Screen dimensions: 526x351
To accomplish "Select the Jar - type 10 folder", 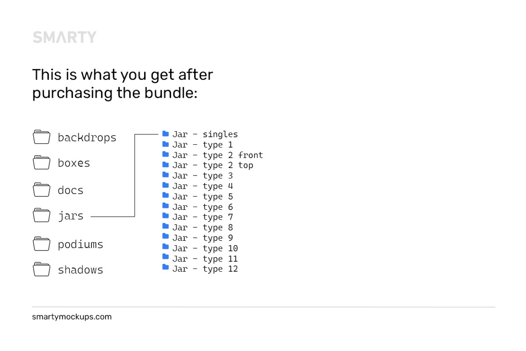I will coord(200,248).
